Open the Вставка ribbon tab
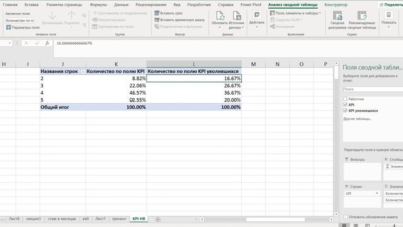 [31, 4]
